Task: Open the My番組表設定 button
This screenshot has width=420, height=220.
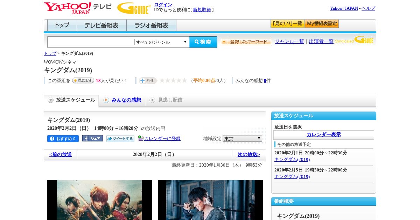Action: pyautogui.click(x=322, y=24)
